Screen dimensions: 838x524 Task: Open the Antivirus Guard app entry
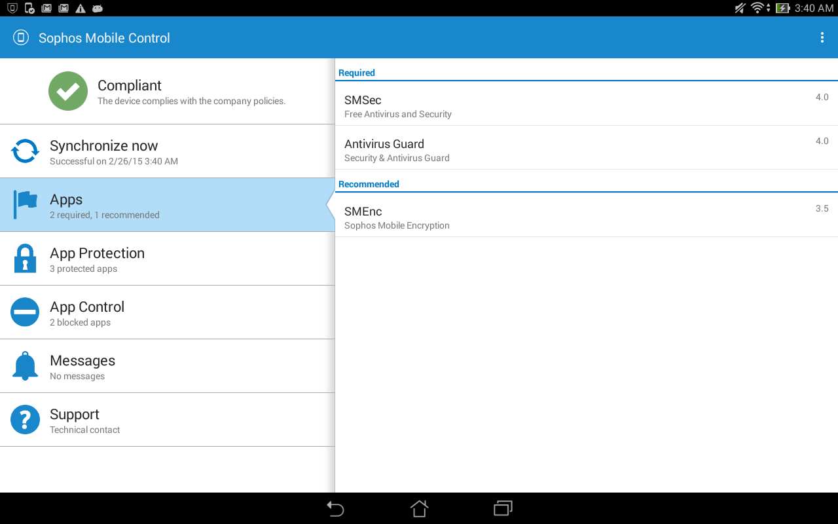[587, 147]
